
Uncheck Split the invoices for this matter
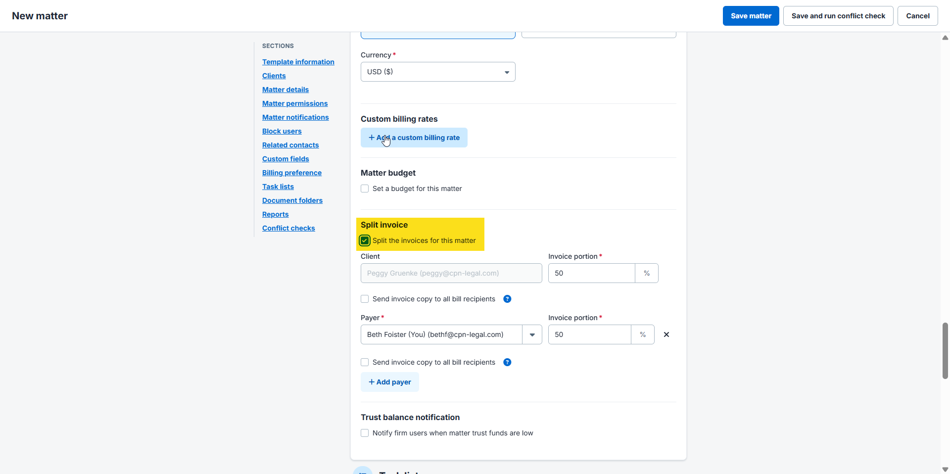click(x=365, y=240)
